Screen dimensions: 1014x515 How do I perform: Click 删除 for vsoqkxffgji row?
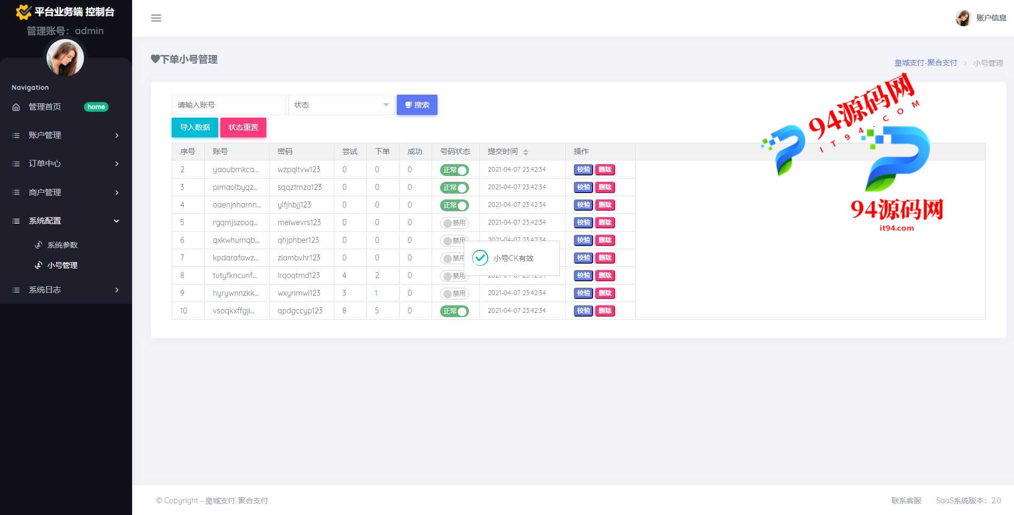click(605, 311)
